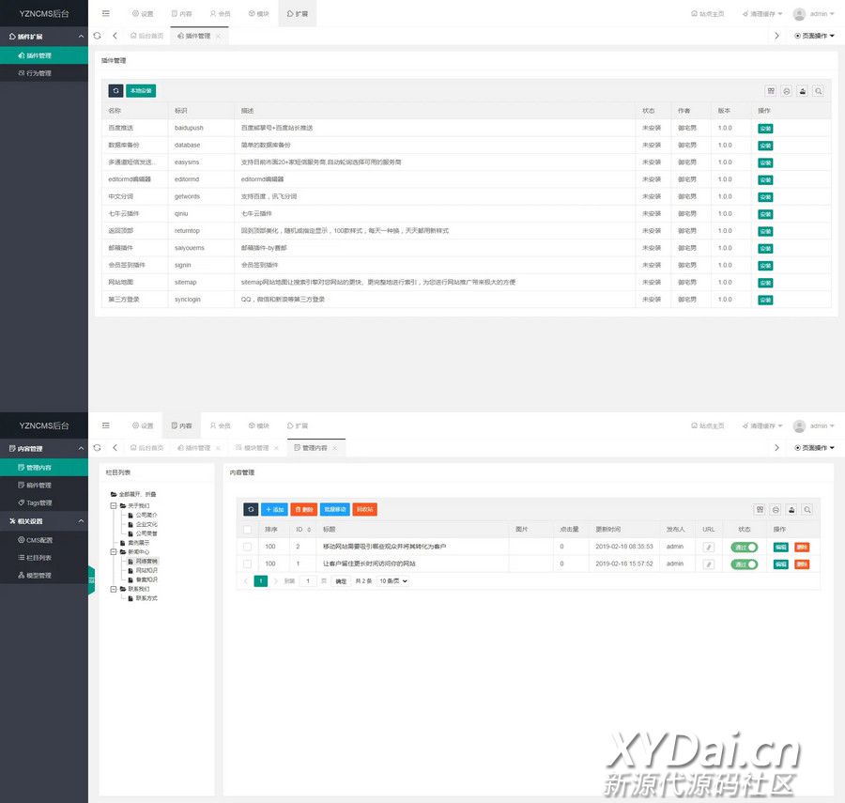This screenshot has width=845, height=803.
Task: Select the checkbox for article ID 2
Action: coord(247,547)
